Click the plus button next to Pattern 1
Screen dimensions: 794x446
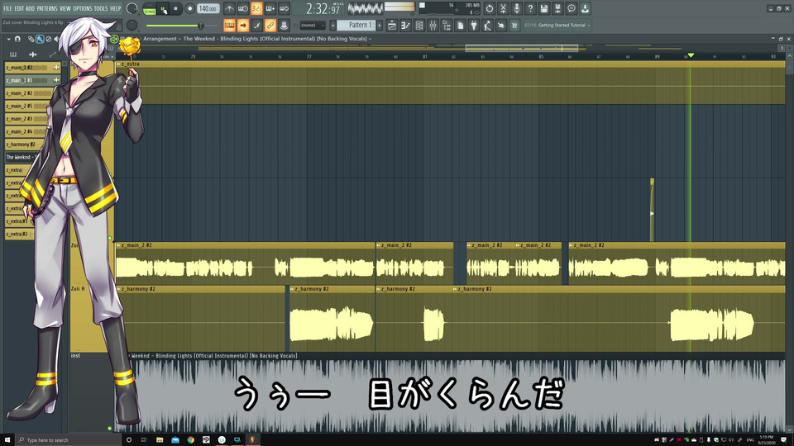(380, 26)
